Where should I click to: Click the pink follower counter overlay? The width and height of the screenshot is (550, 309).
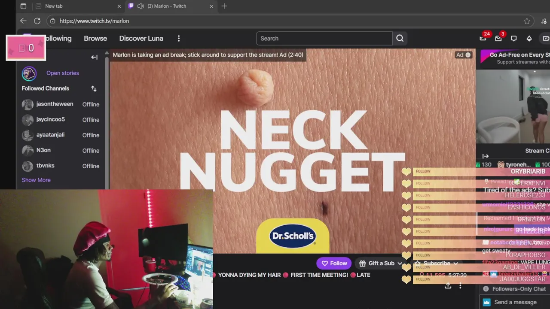[x=26, y=48]
